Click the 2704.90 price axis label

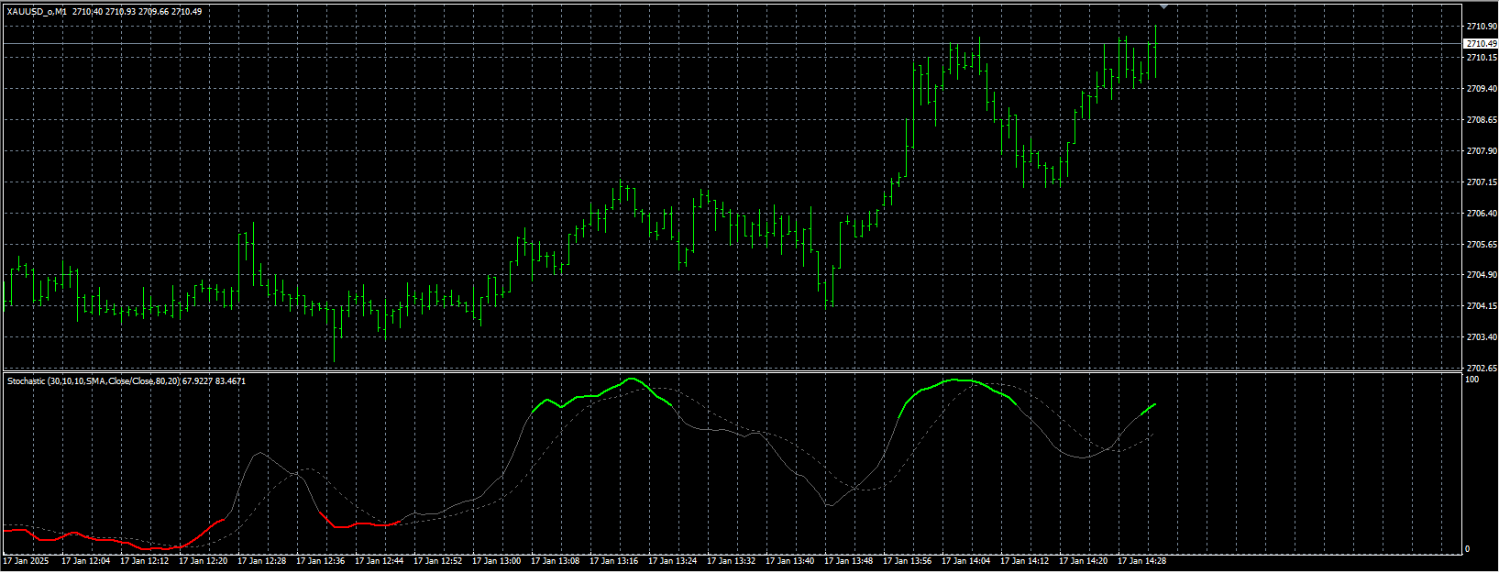(1481, 275)
